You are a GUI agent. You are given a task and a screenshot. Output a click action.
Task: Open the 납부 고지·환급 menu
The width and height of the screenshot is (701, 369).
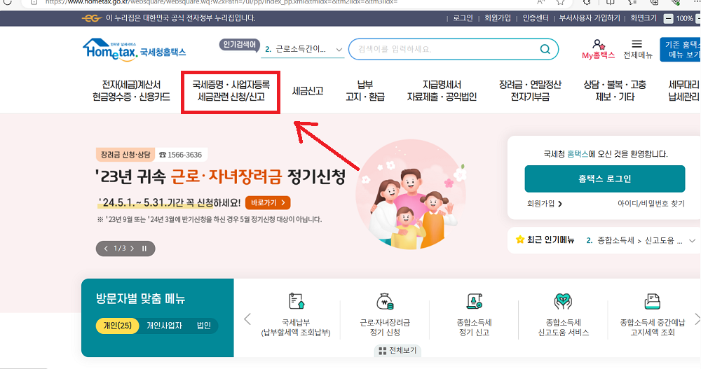pyautogui.click(x=365, y=91)
